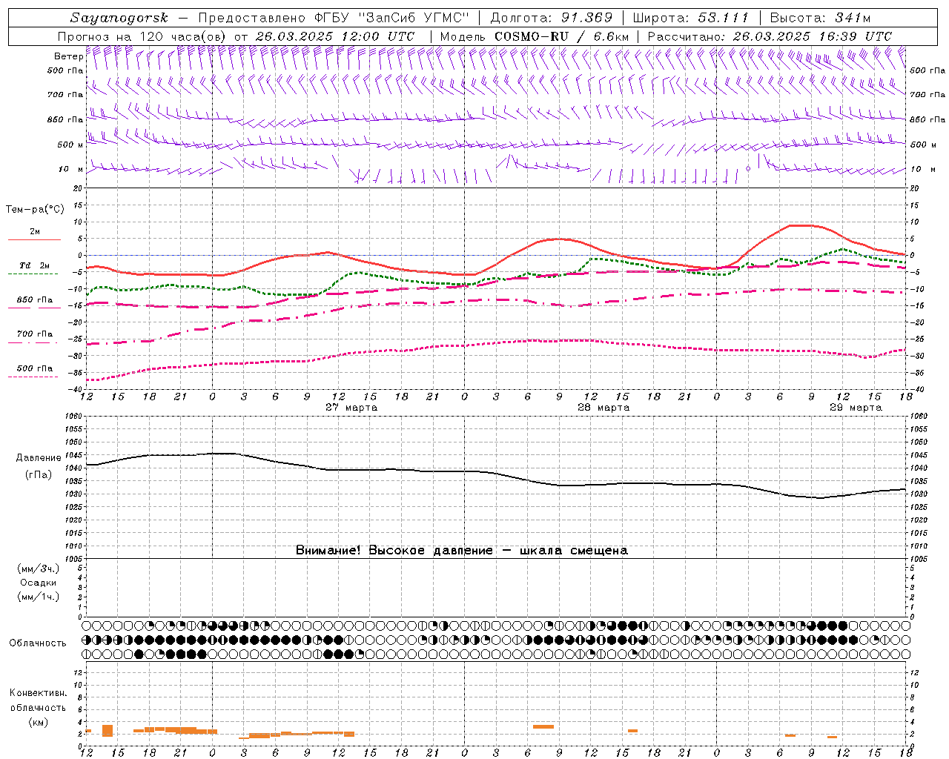Click the Конвективн. облачность (км) panel label
This screenshot has width=949, height=759.
tap(38, 707)
